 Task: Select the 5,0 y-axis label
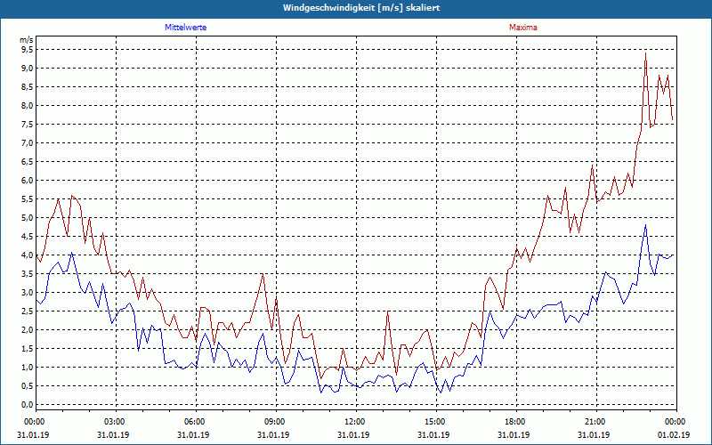pyautogui.click(x=27, y=217)
